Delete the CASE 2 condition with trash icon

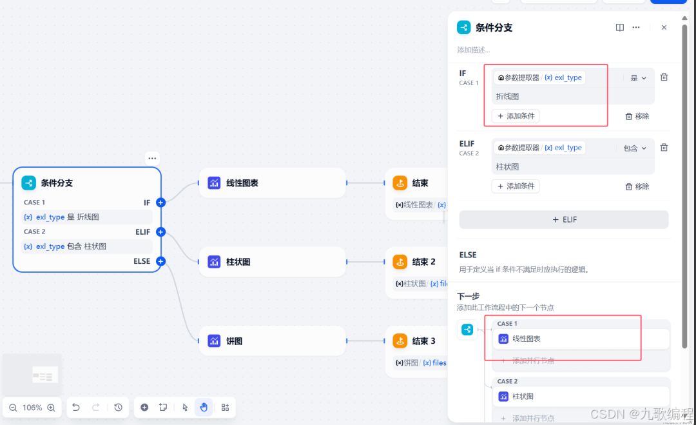click(x=664, y=148)
